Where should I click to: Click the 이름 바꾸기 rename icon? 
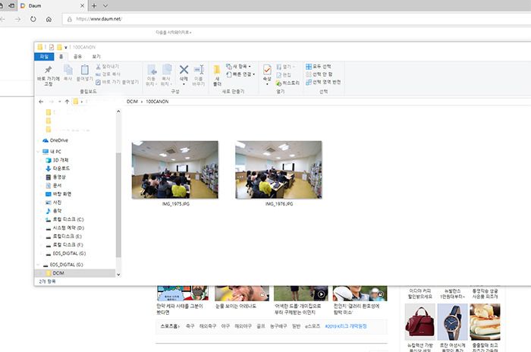coord(199,70)
